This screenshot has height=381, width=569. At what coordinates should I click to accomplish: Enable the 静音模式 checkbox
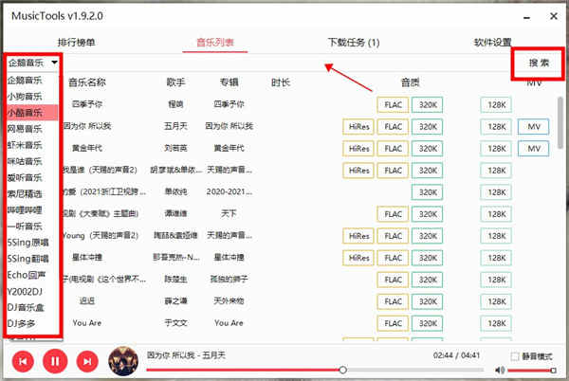515,356
